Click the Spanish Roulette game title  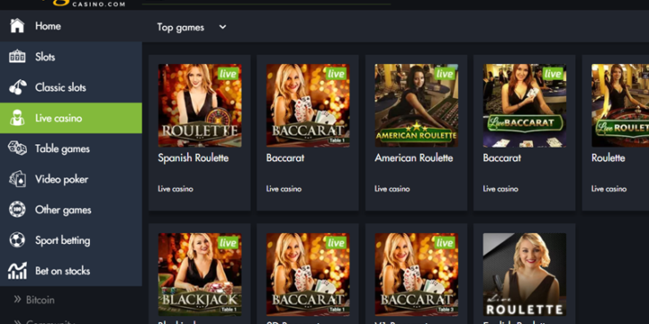[193, 158]
